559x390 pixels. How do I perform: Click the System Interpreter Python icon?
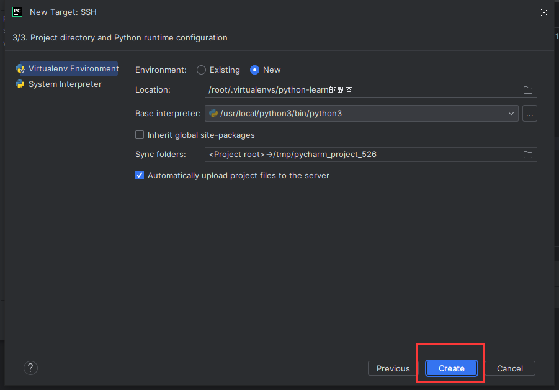coord(20,84)
